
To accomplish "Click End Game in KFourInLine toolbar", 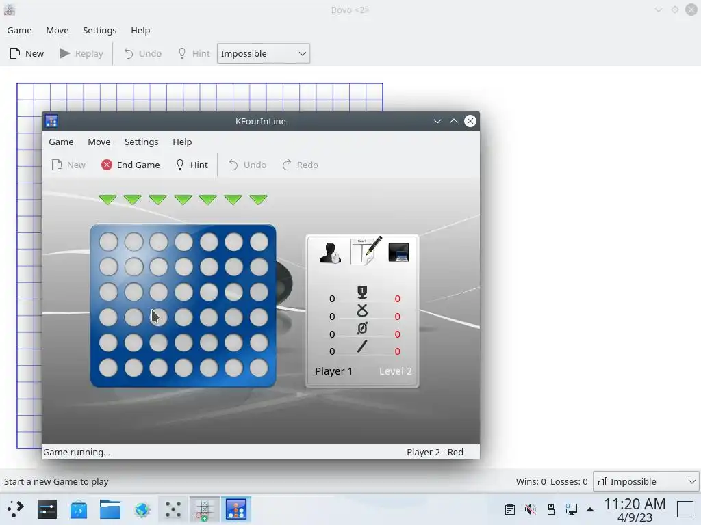I will tap(131, 165).
